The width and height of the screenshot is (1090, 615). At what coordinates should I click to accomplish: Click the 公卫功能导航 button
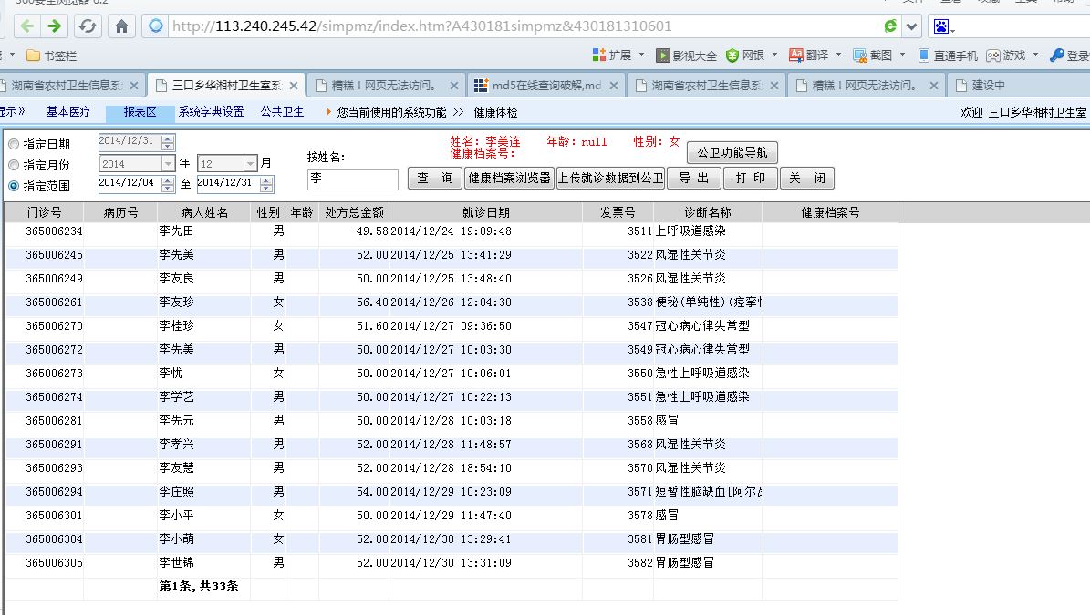[x=732, y=152]
